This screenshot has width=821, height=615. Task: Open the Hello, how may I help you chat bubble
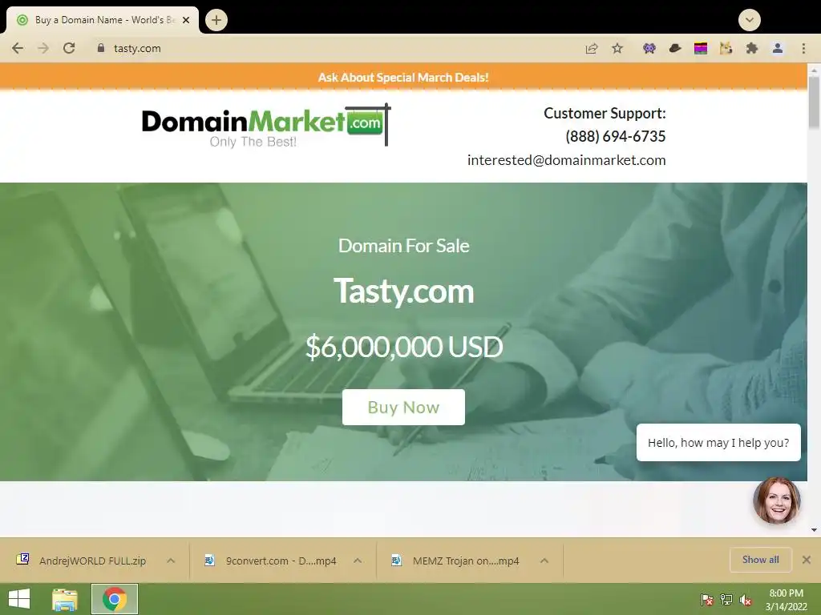(718, 442)
